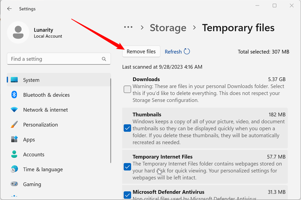
Task: Click the Personalization paintbrush icon
Action: (x=14, y=124)
